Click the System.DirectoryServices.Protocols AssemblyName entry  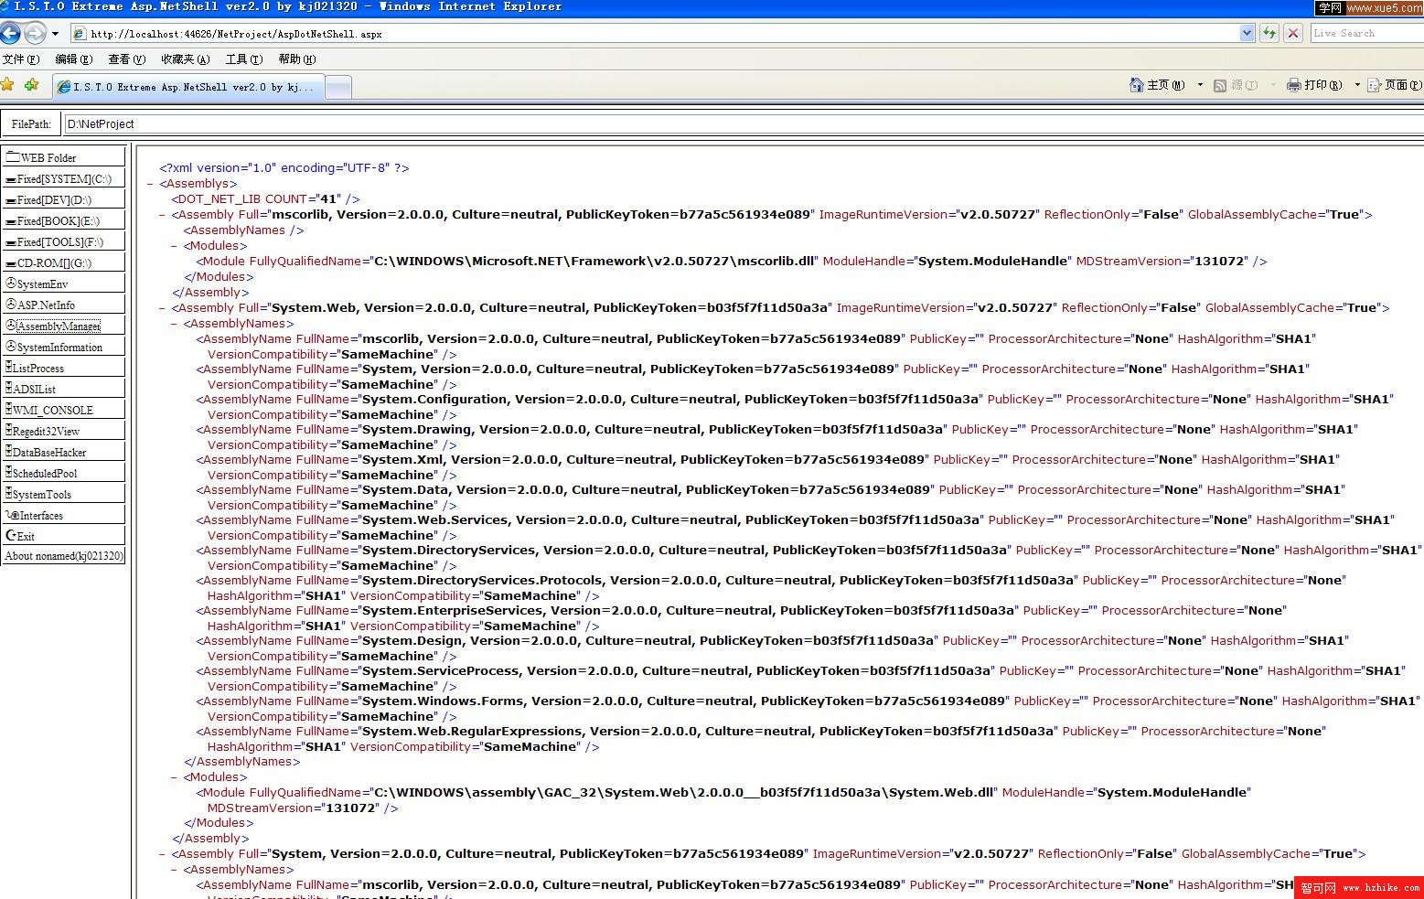(770, 588)
